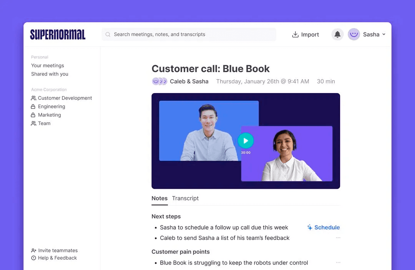Click Sasha's smiley avatar in header
This screenshot has width=415, height=270.
[x=354, y=35]
